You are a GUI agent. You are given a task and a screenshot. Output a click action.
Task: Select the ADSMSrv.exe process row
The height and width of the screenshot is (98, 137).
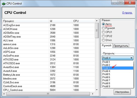pos(49,33)
